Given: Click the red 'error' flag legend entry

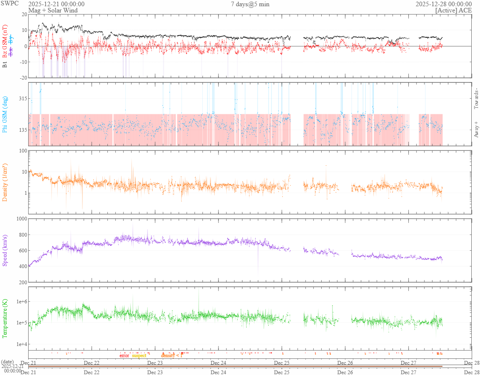Looking at the screenshot, I should 124,356.
